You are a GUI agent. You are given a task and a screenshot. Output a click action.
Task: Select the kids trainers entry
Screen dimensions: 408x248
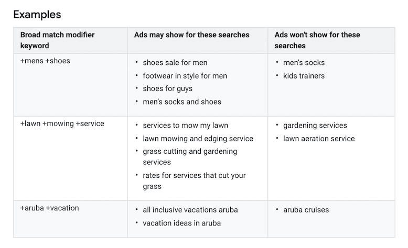point(304,76)
